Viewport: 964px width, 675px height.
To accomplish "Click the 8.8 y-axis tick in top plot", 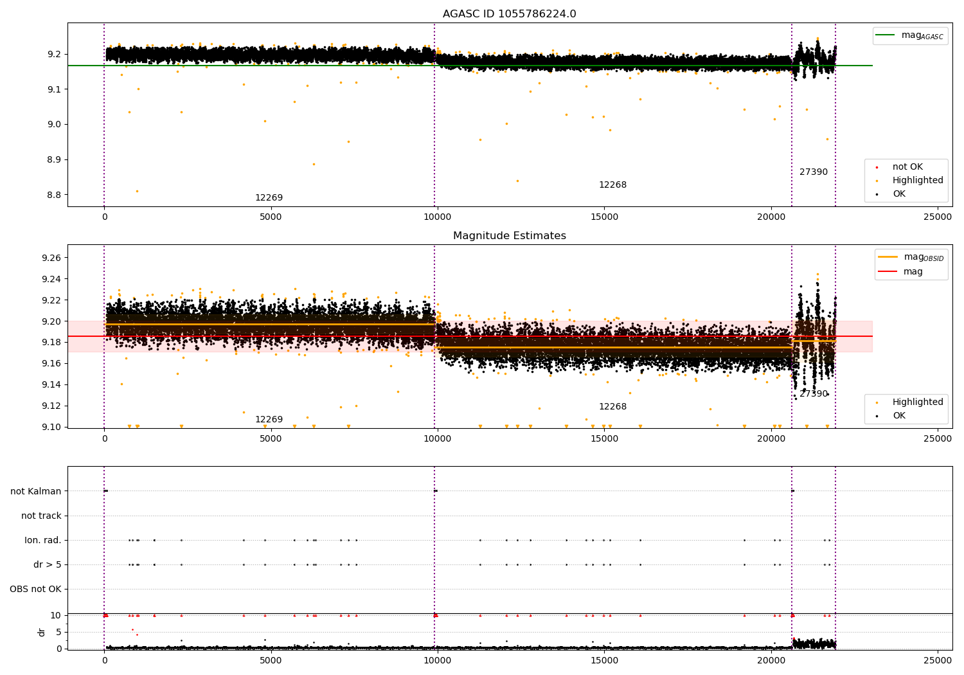I will 54,195.
